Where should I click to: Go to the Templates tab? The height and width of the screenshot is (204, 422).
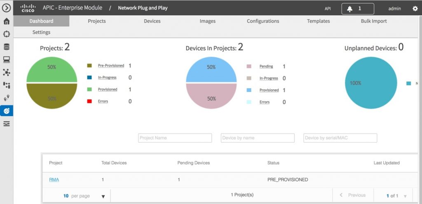[318, 21]
